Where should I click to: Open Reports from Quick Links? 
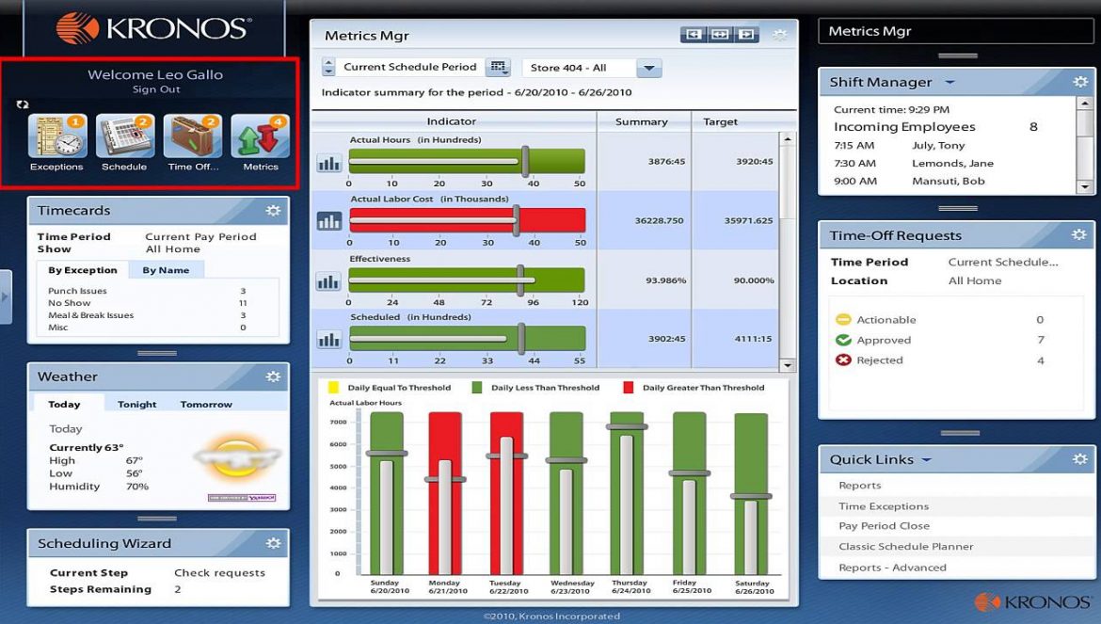point(862,485)
